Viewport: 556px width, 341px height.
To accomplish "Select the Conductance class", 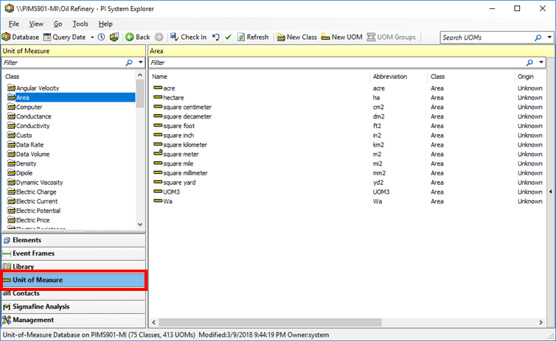I will coord(34,116).
